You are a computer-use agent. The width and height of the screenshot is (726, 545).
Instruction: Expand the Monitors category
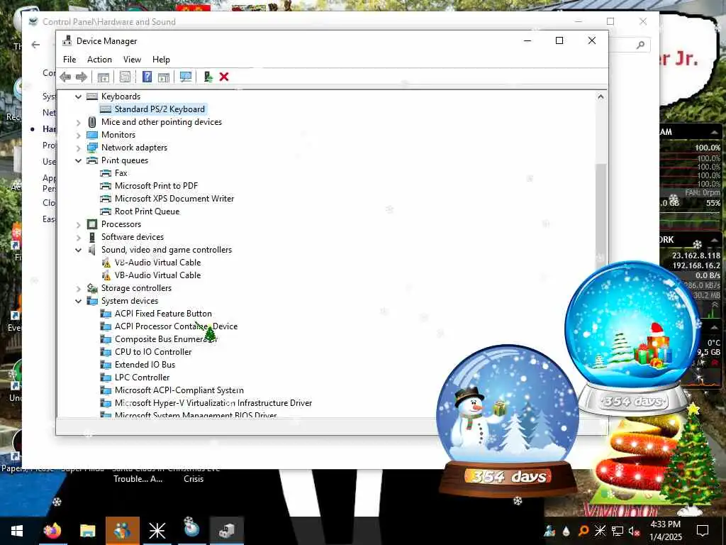pos(78,135)
